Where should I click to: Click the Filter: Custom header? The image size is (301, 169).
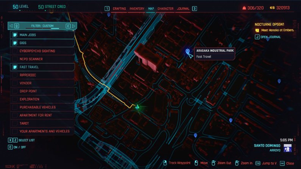pos(42,26)
